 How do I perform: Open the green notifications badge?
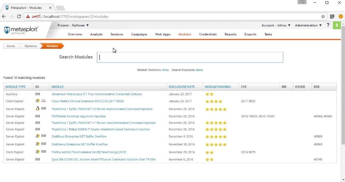pyautogui.click(x=336, y=25)
